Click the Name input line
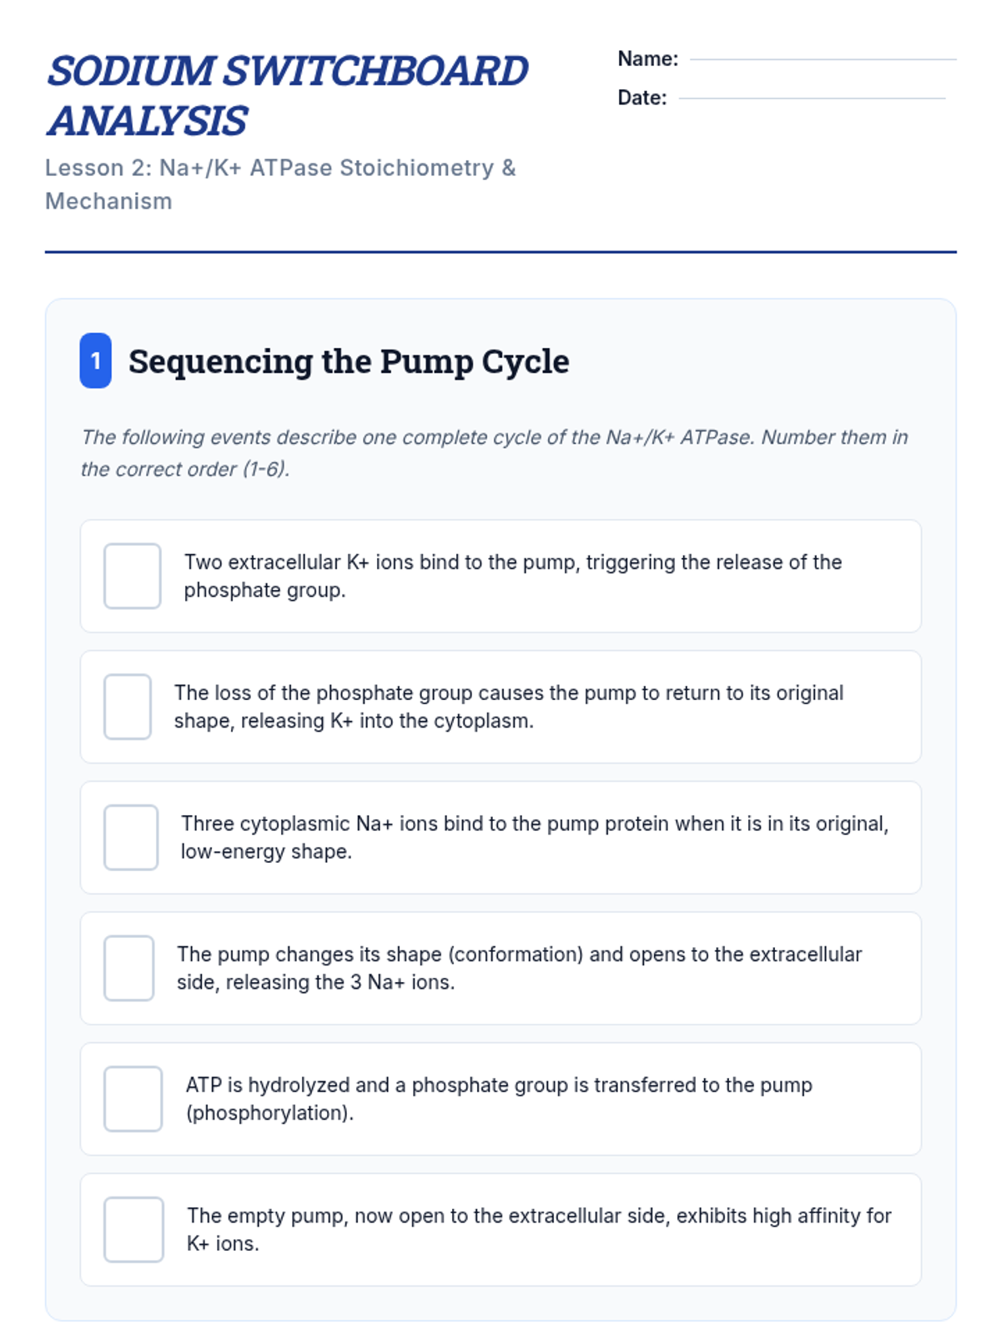Screen dimensions: 1001x1335 [822, 58]
